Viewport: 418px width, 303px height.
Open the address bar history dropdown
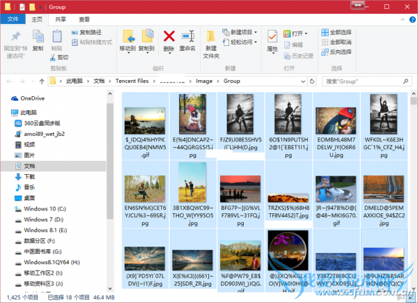pos(305,81)
